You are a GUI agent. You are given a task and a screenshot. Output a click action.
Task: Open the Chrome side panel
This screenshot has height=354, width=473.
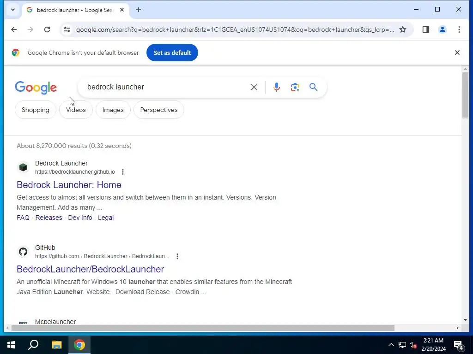click(425, 29)
